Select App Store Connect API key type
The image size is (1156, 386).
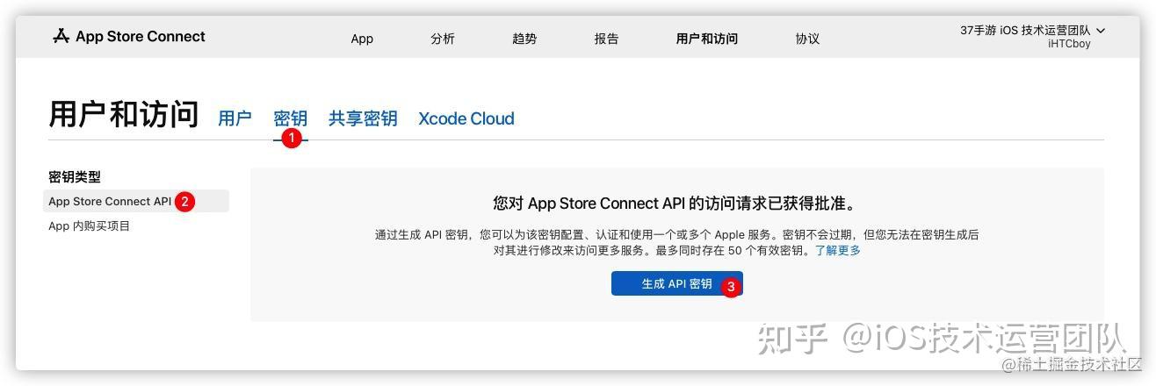(x=136, y=201)
